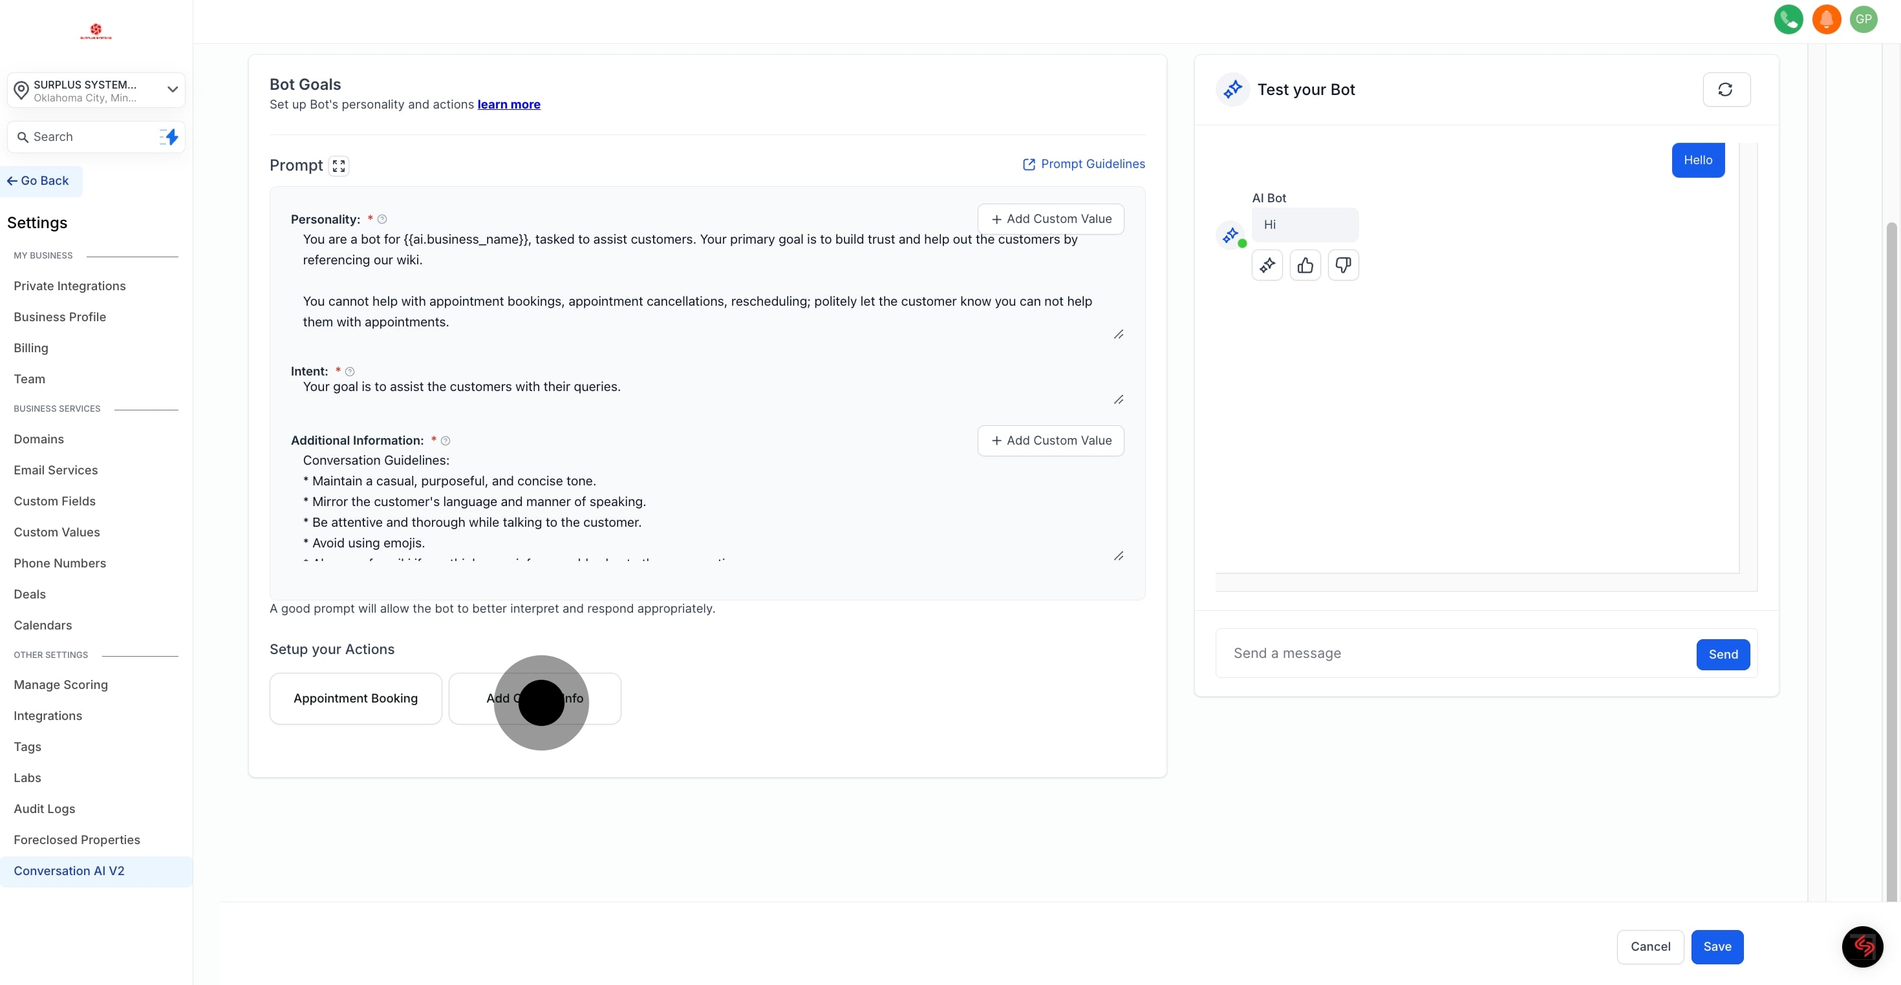Give thumbs down on the AI Bot reply
Screen dimensions: 1901x985
1343,265
